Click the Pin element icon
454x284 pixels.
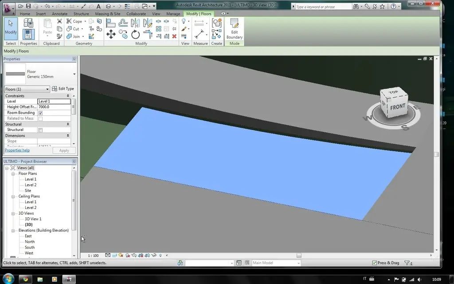[174, 29]
